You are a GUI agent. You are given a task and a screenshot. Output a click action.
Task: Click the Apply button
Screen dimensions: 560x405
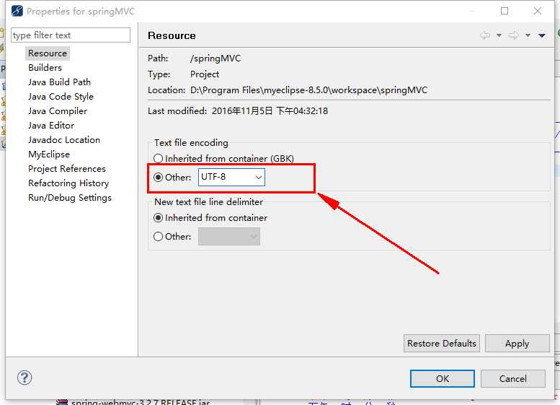click(x=517, y=344)
